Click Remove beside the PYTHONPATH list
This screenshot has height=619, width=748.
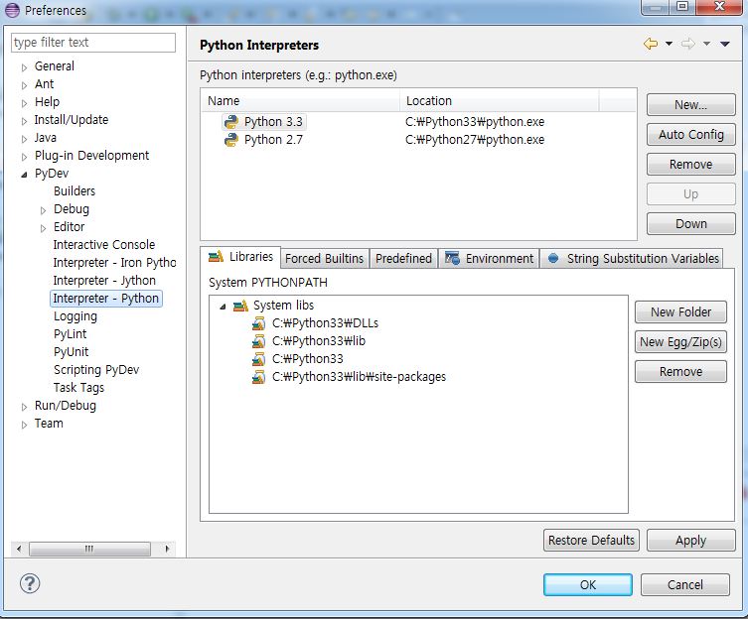[680, 371]
